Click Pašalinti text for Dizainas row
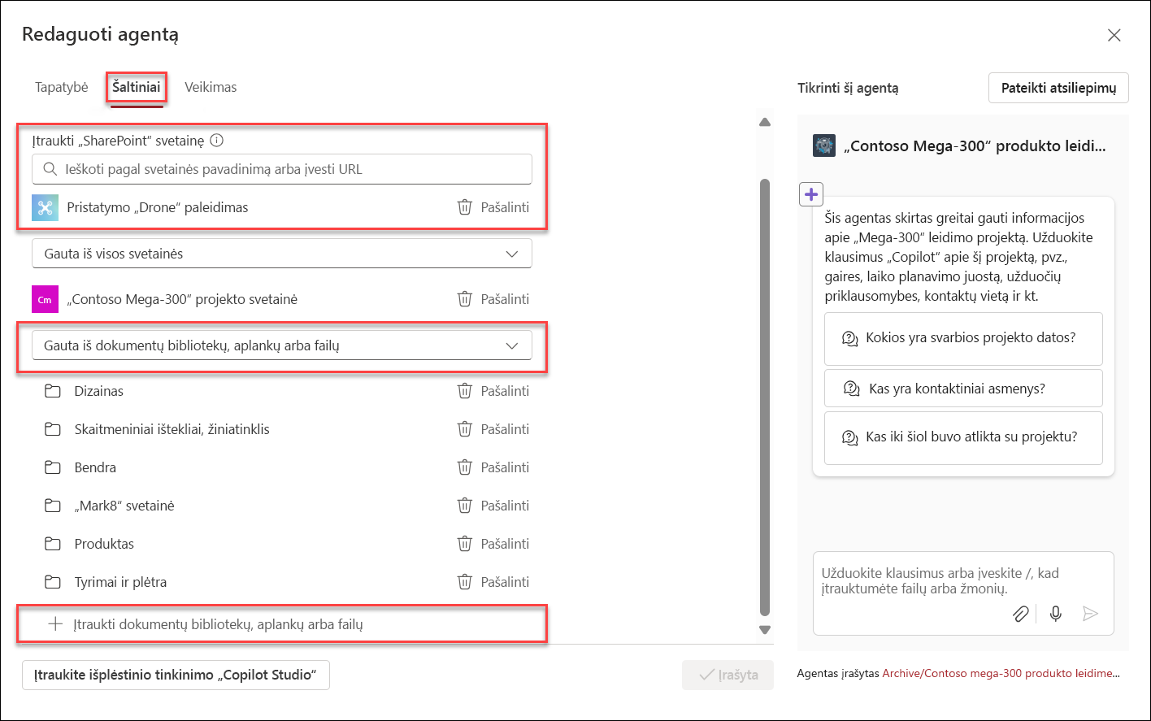This screenshot has height=721, width=1151. point(505,391)
